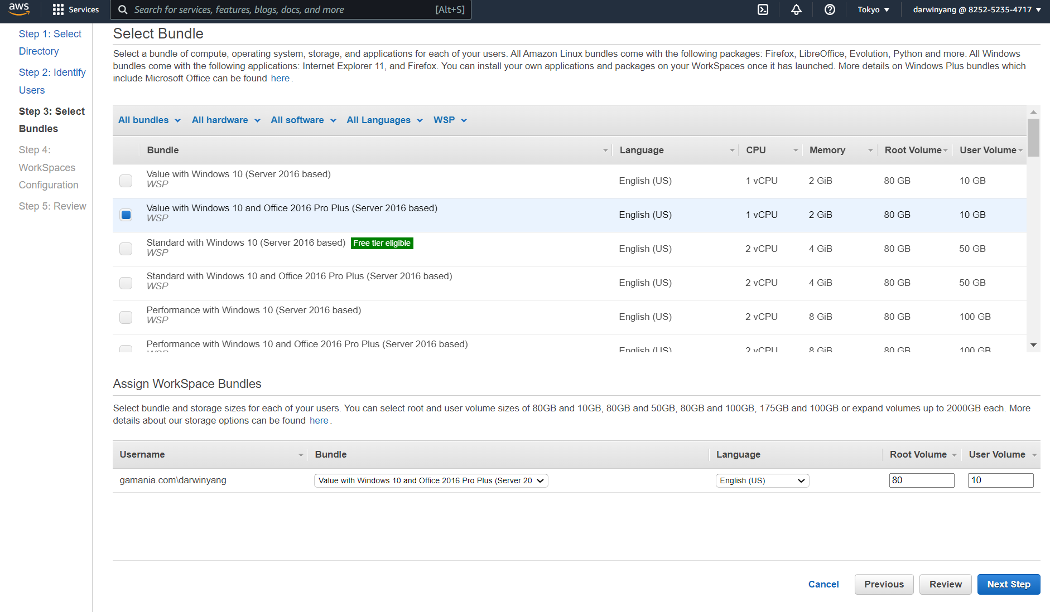Click the search magnifier icon
Viewport: 1050px width, 612px height.
point(123,9)
